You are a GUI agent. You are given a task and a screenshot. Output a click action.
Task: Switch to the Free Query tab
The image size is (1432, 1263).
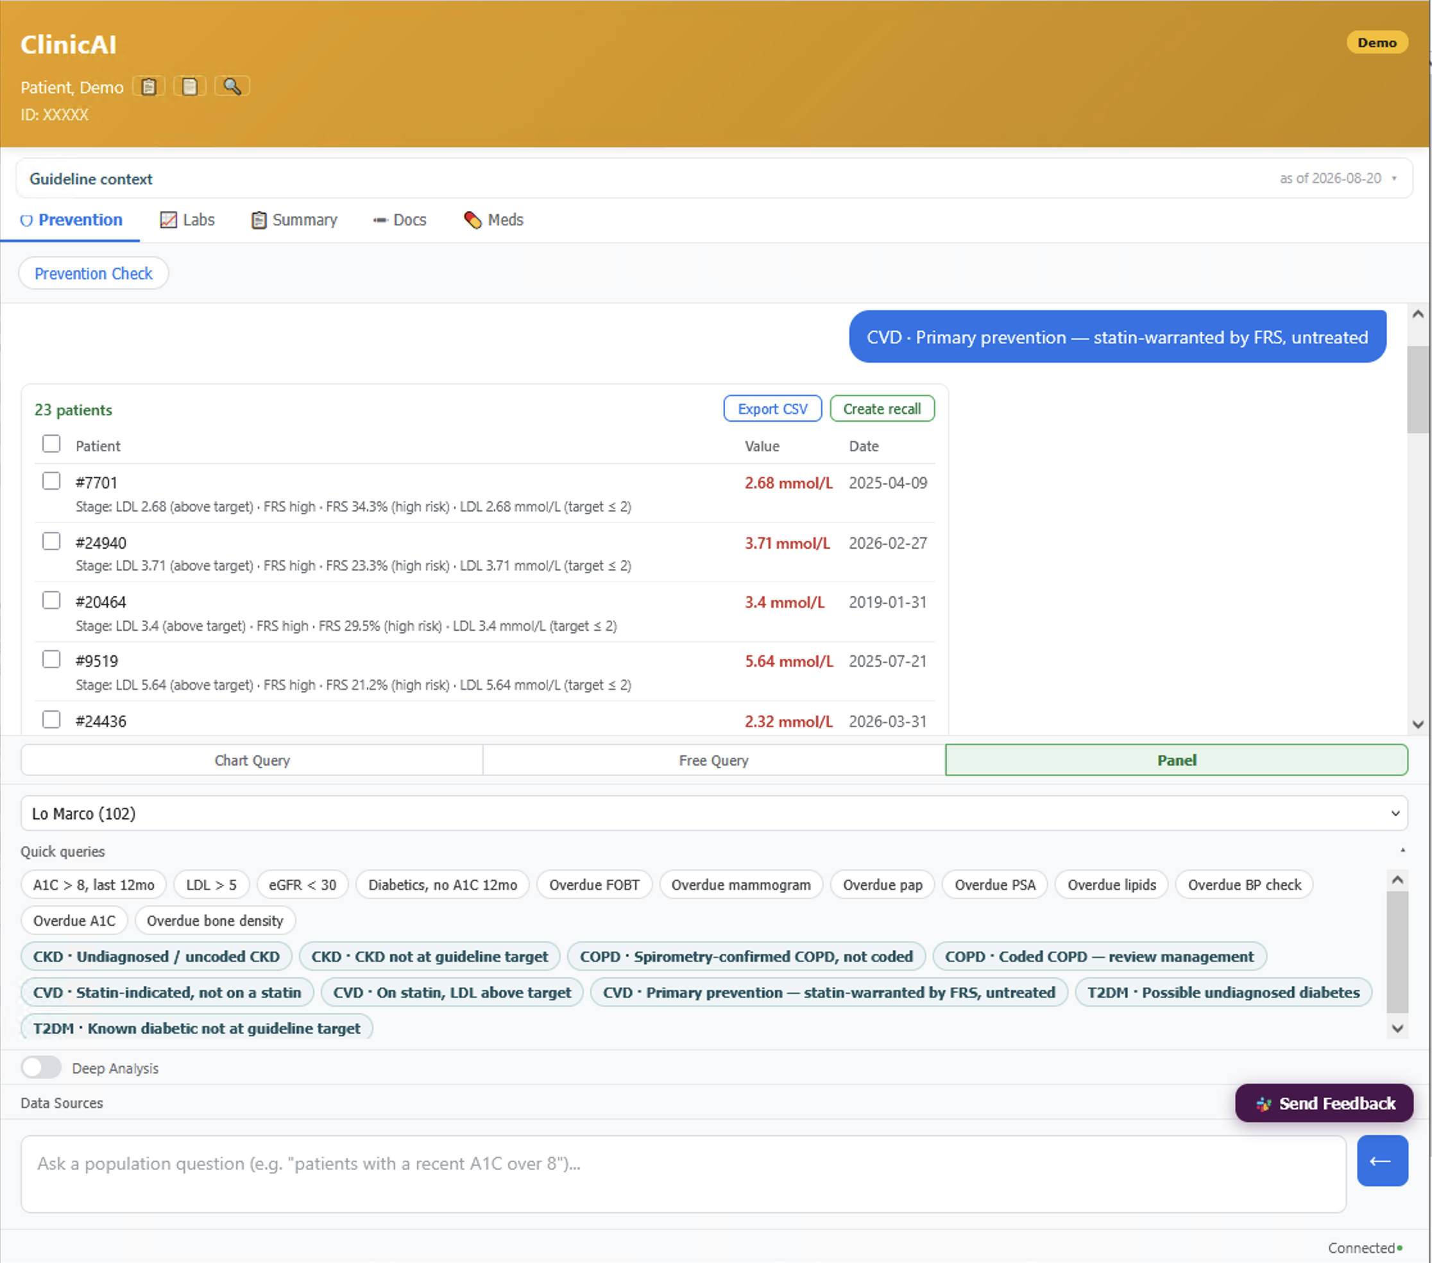point(713,760)
